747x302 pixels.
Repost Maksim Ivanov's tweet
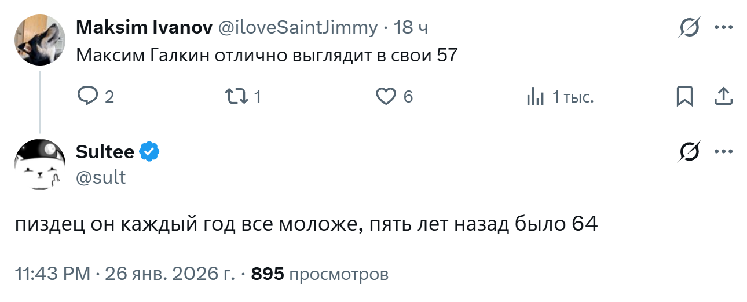[237, 96]
